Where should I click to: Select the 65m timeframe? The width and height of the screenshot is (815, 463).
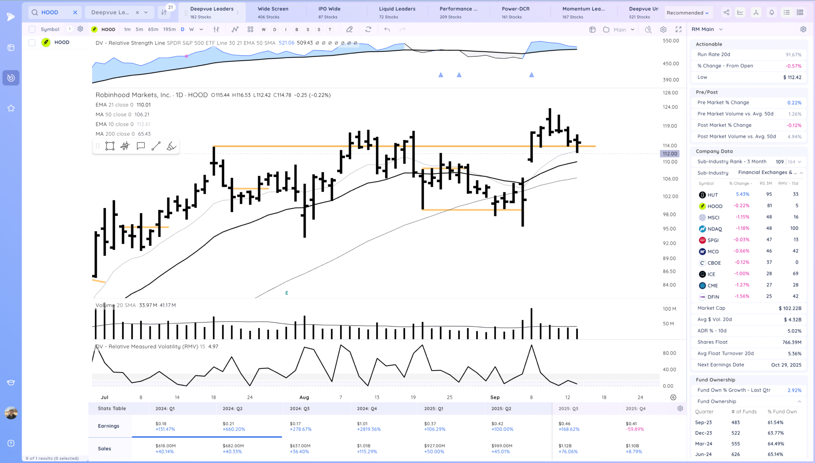pos(153,29)
